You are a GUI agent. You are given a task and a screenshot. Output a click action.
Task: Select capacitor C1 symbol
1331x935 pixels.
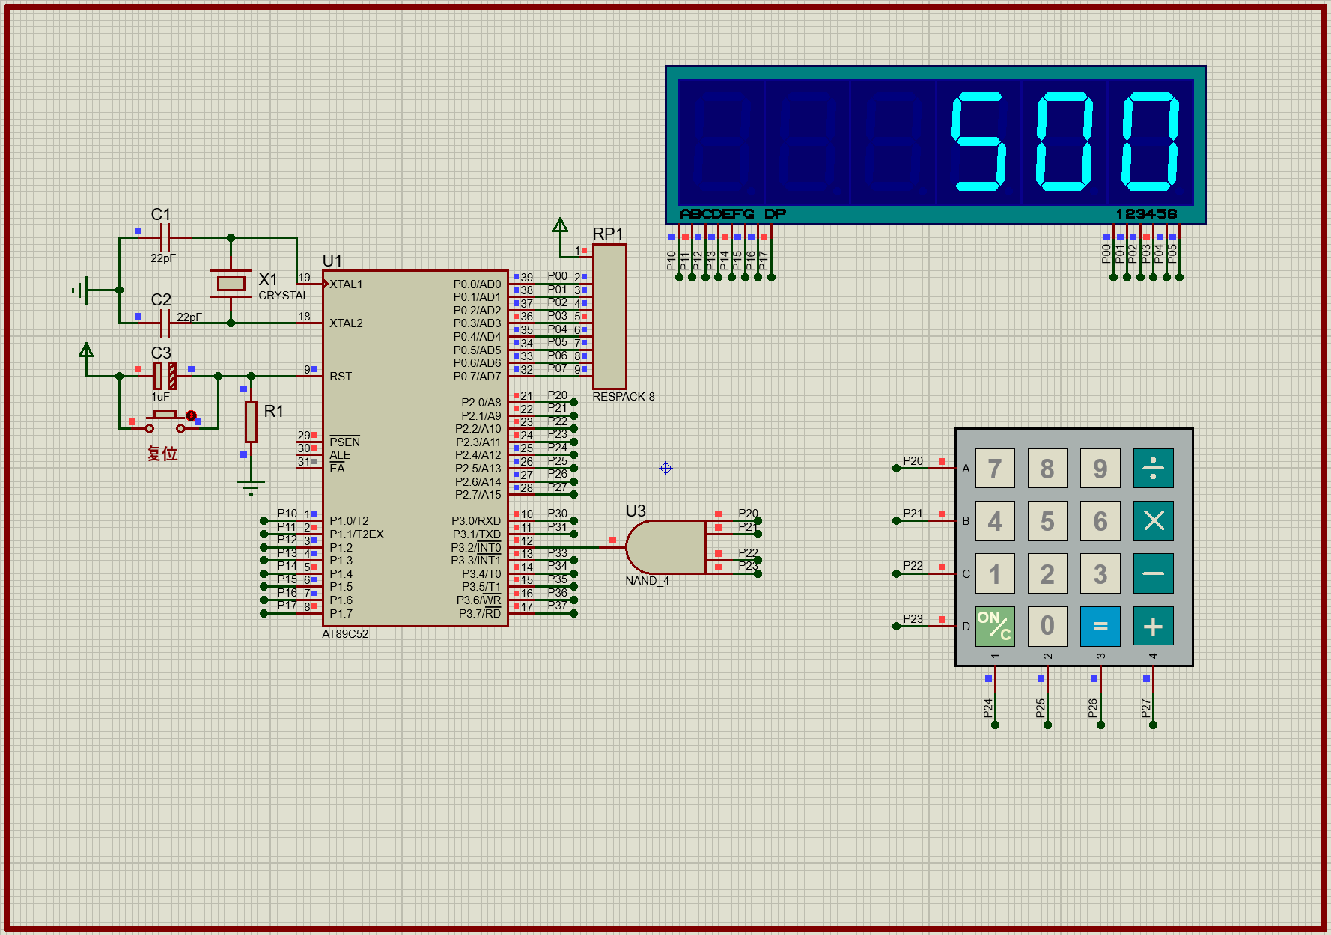(165, 237)
